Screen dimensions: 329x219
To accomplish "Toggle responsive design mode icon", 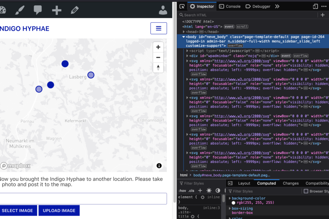I will coord(315,6).
